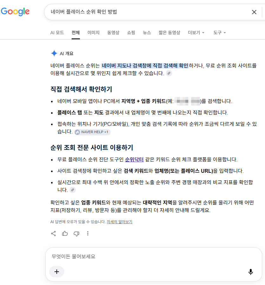Open the source link icon after 확인합니다

73,190
